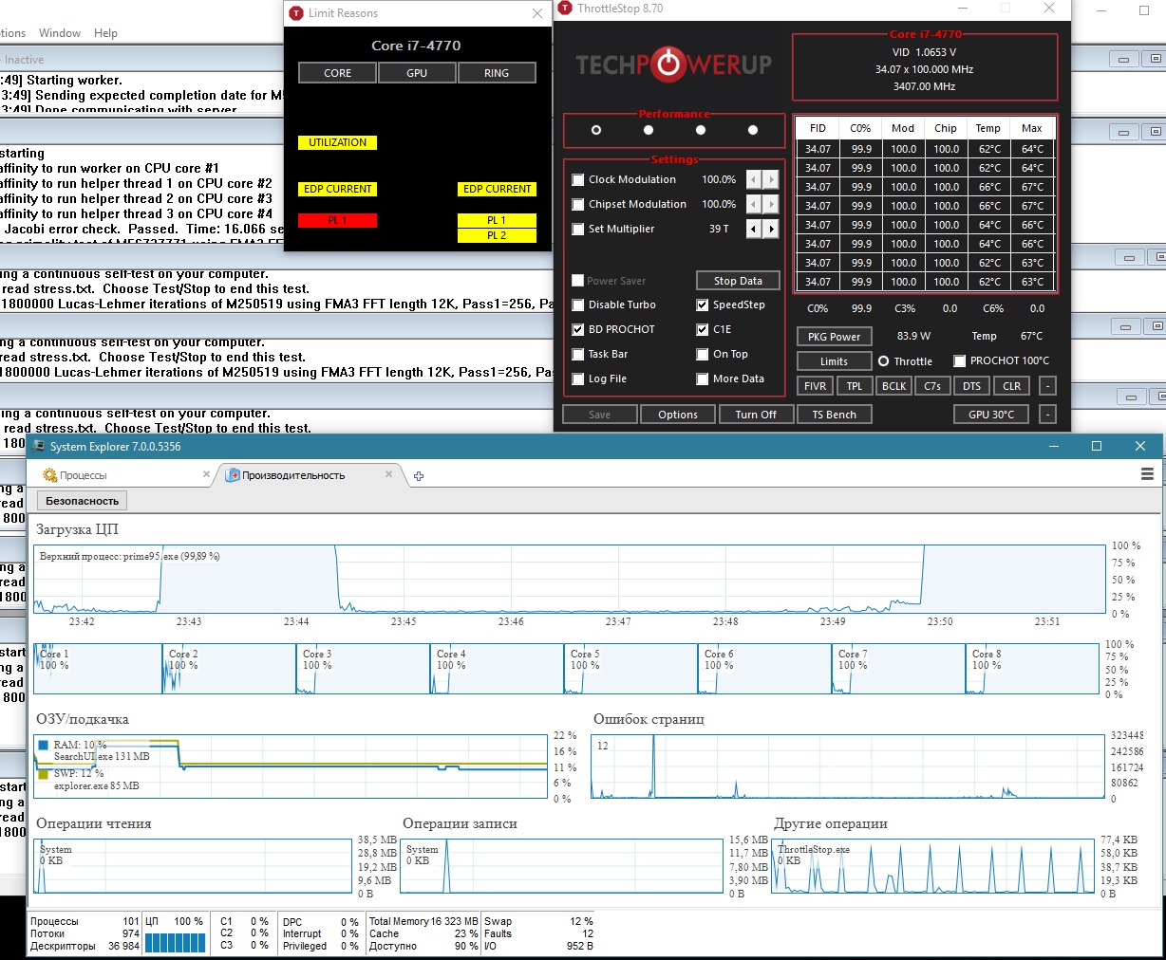Toggle the SpeedStep checkbox off
This screenshot has width=1166, height=960.
click(703, 305)
